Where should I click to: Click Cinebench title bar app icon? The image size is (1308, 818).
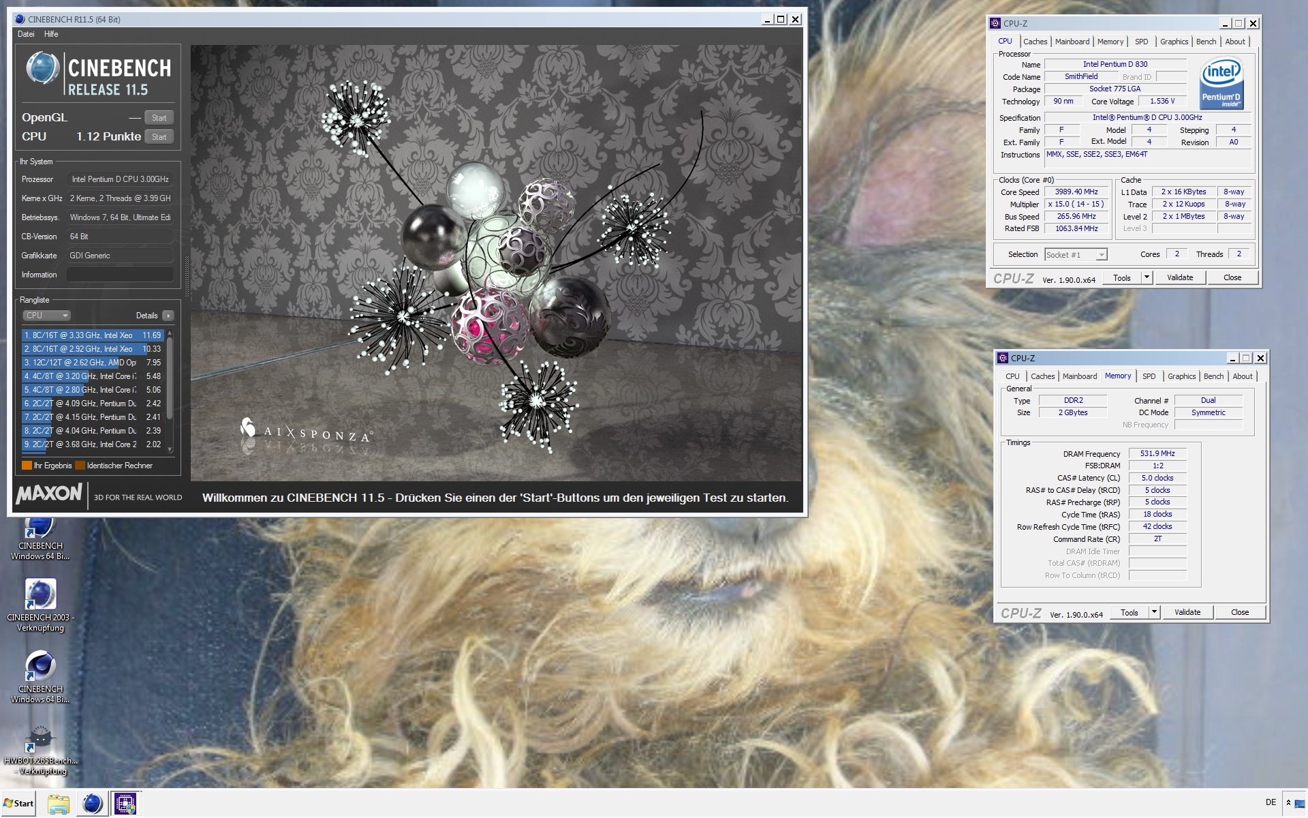click(x=20, y=19)
